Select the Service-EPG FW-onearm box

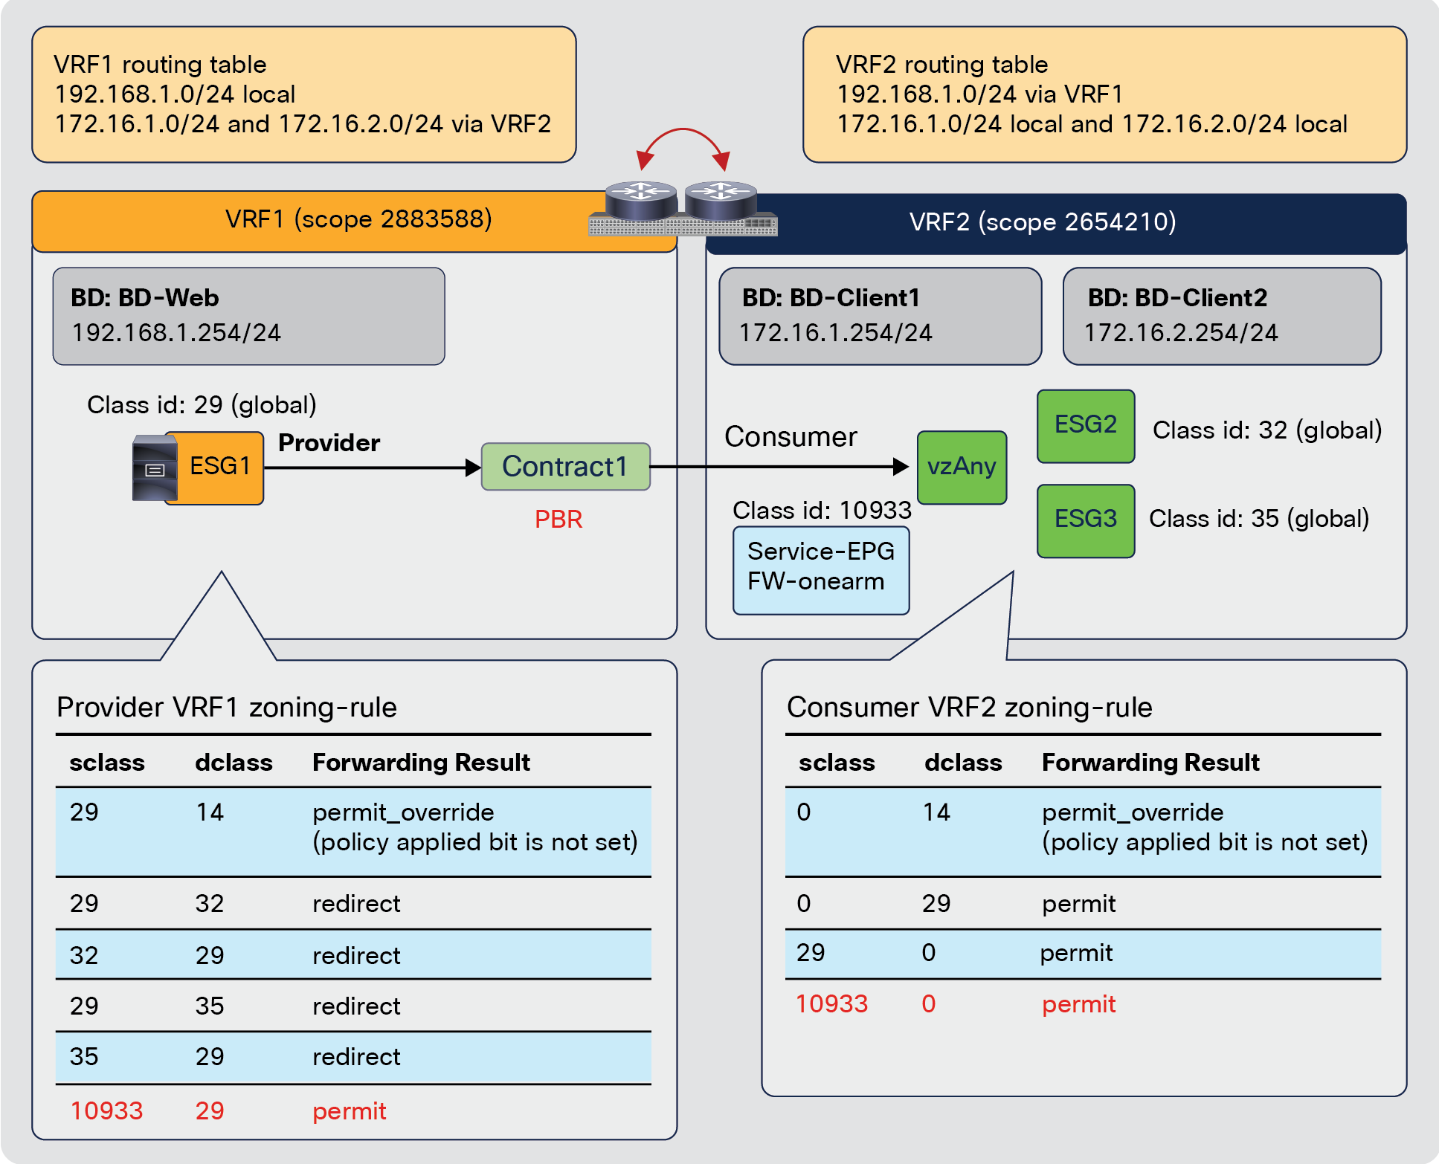[x=821, y=570]
